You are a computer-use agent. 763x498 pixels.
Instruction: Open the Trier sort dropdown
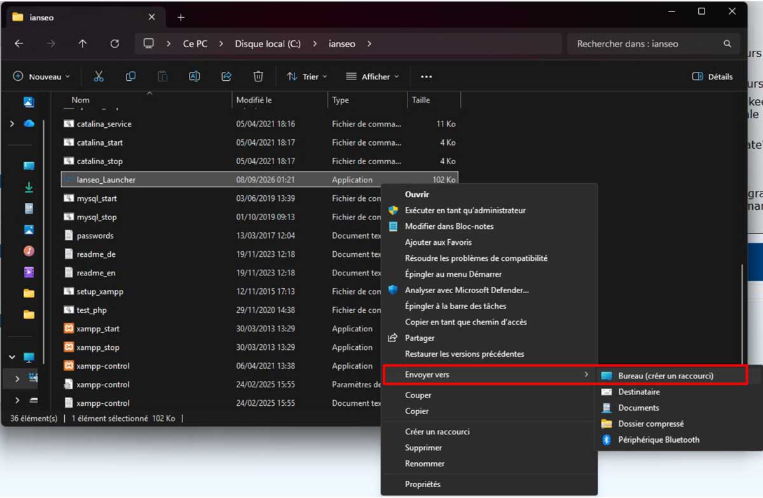point(307,77)
